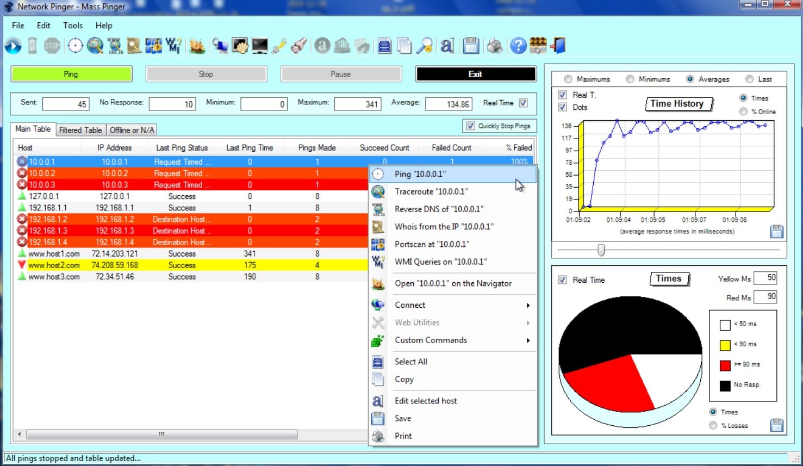The height and width of the screenshot is (466, 803).
Task: Click the STOP sign toolbar icon
Action: pyautogui.click(x=52, y=46)
